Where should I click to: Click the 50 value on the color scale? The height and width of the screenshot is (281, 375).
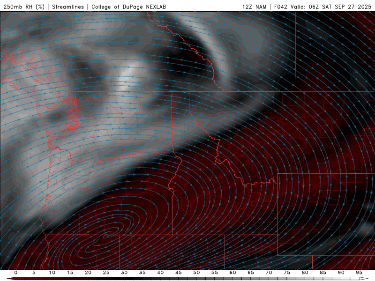coord(196,273)
